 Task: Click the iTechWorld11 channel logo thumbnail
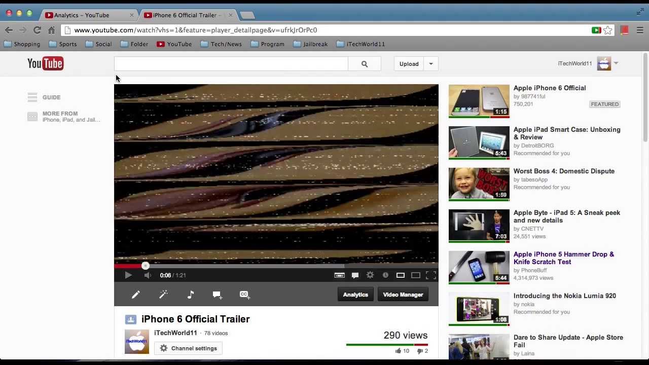point(137,342)
